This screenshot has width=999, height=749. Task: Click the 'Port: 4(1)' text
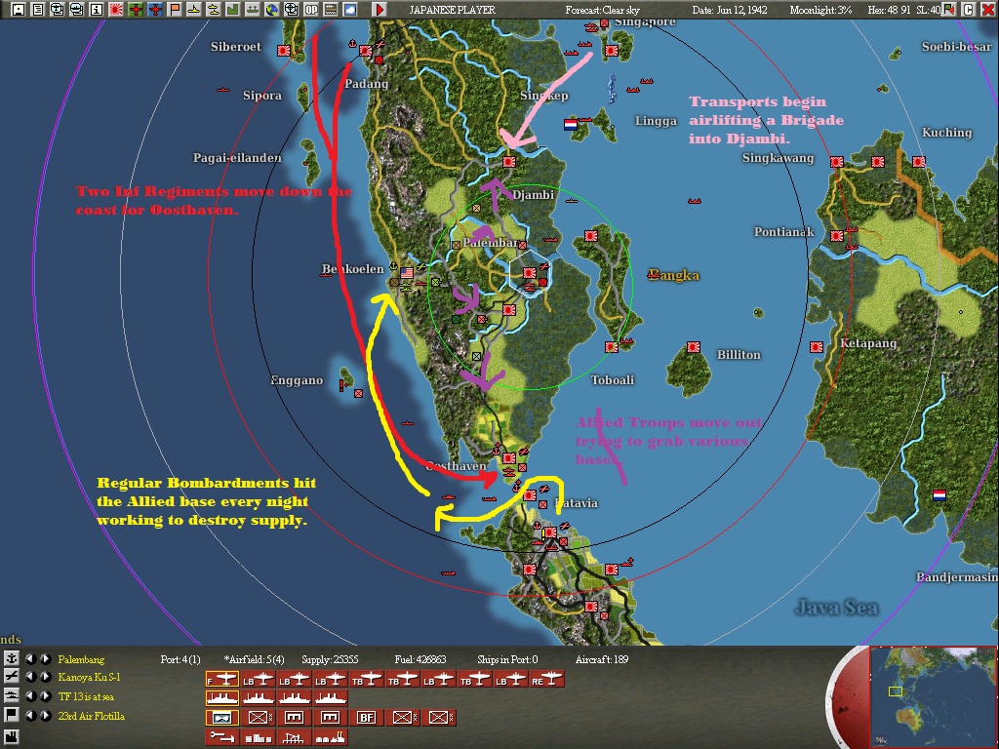click(180, 659)
